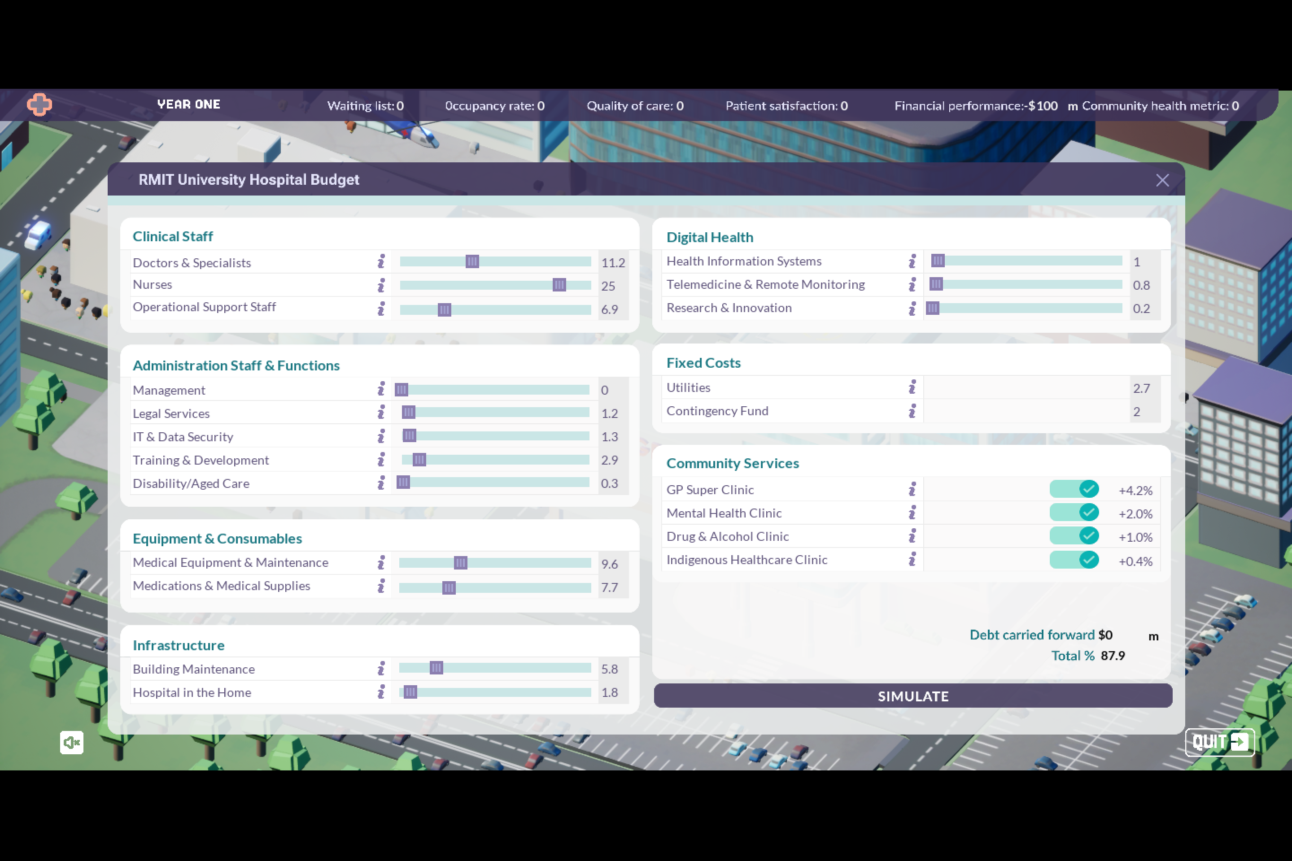The height and width of the screenshot is (861, 1292).
Task: Turn off Mental Health Clinic toggle
Action: click(x=1074, y=512)
